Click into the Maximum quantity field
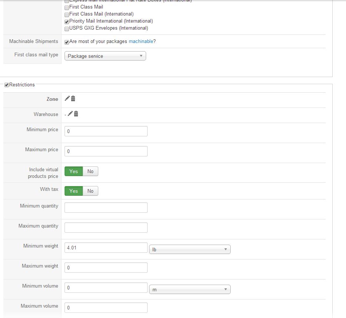This screenshot has width=346, height=318. (x=106, y=228)
